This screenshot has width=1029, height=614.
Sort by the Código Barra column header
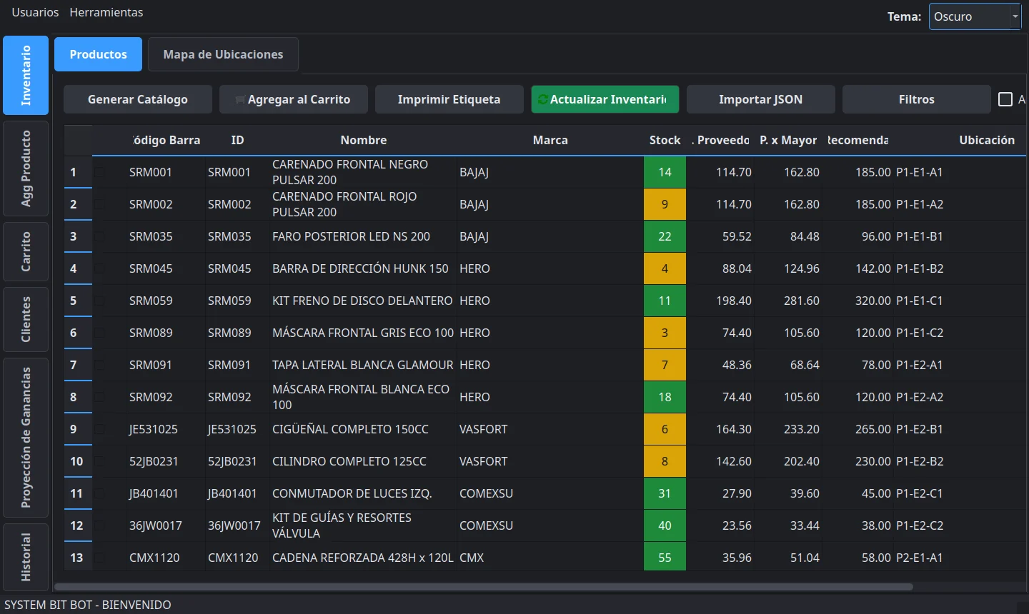point(166,140)
